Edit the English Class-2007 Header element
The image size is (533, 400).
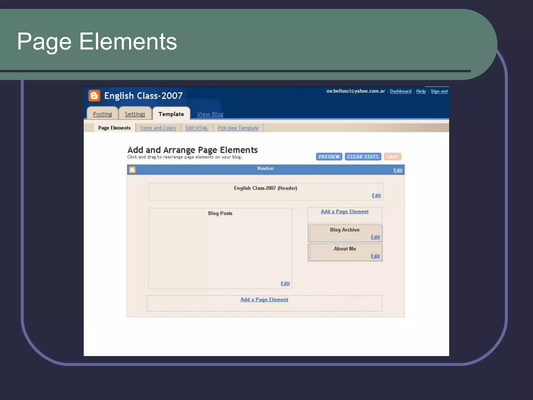click(x=376, y=196)
